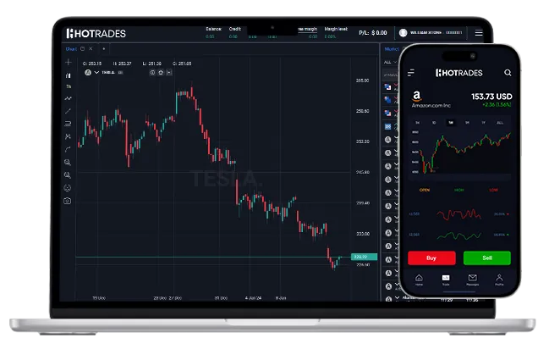Viewport: 549px width, 349px height.
Task: Open the 1h timeframe selector
Action: [x=68, y=86]
